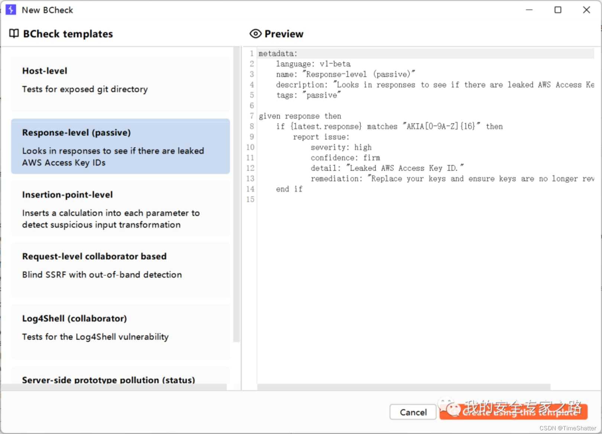Click the 'Preview' heading text
The image size is (602, 434).
284,34
